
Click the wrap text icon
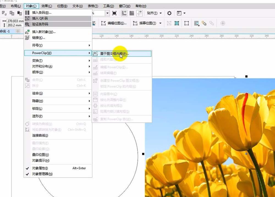point(197,23)
